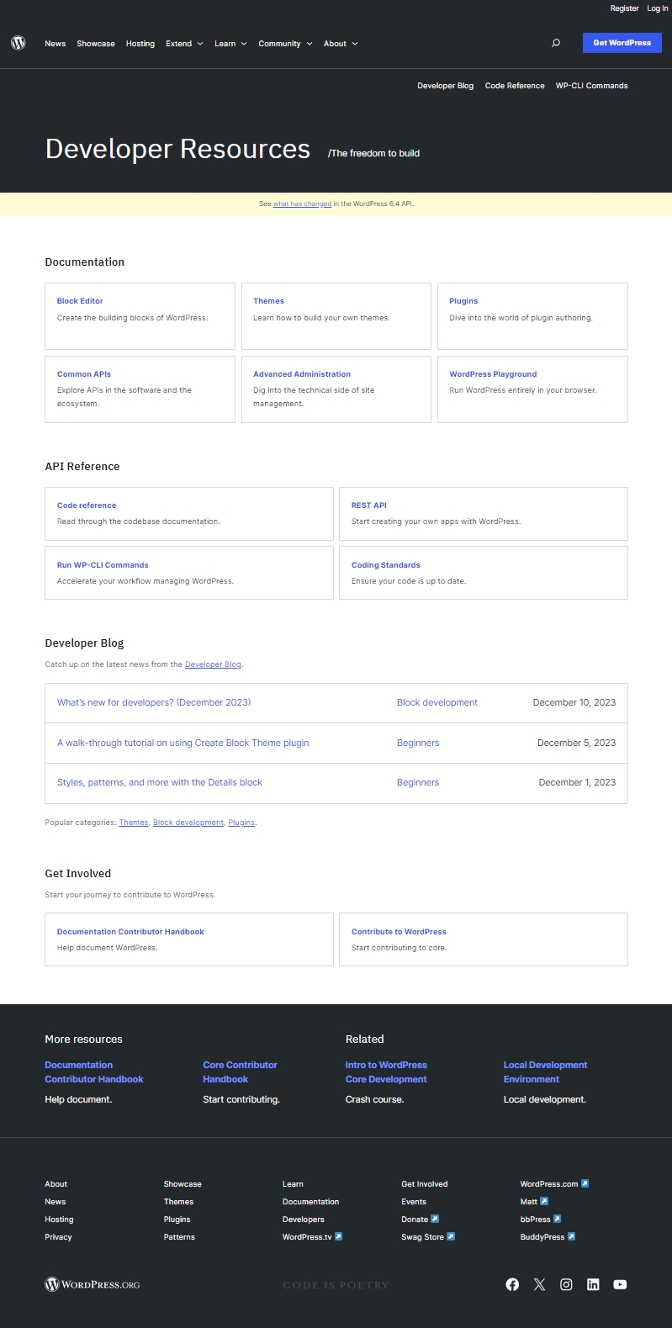Open the Documentation Contributor Handbook card
672x1328 pixels.
pos(189,939)
